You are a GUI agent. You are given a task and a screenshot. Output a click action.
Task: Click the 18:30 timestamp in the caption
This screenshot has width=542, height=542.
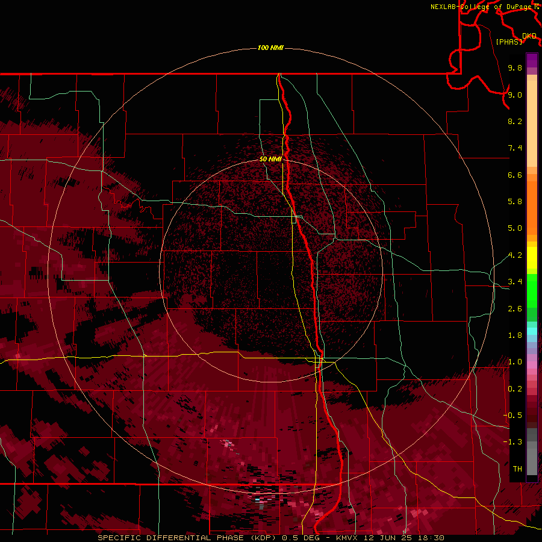click(x=432, y=538)
